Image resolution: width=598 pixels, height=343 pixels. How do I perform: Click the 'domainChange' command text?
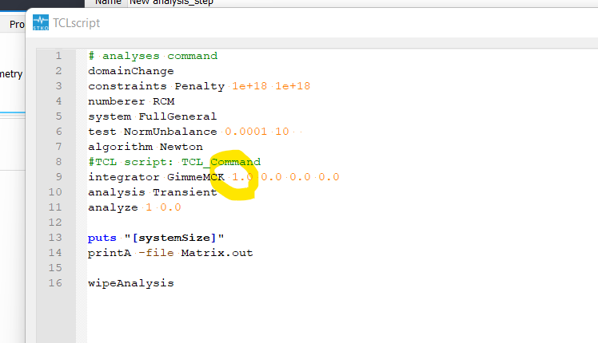[x=131, y=71]
